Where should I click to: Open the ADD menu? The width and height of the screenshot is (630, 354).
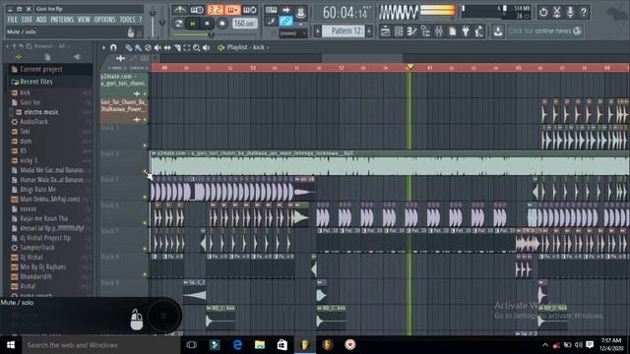[x=41, y=20]
